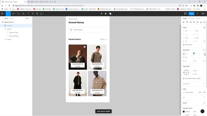The height and width of the screenshot is (116, 207).
Task: Select the Move tool
Action: tap(8, 14)
